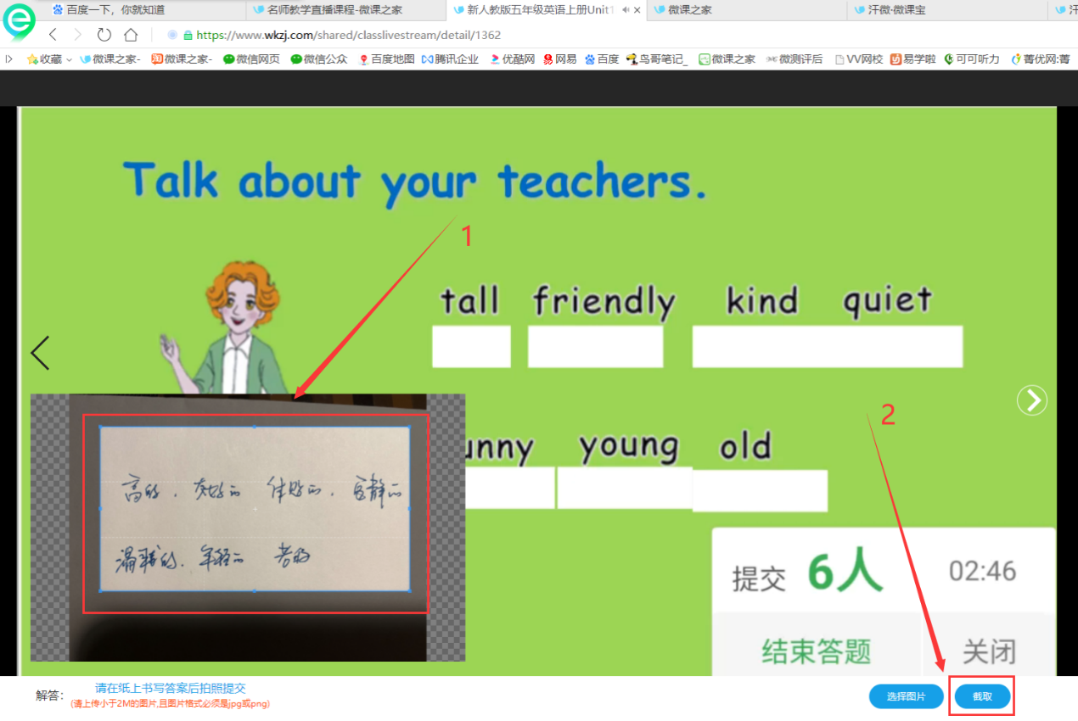This screenshot has width=1078, height=721.
Task: Click the blank box under old
Action: coord(760,490)
